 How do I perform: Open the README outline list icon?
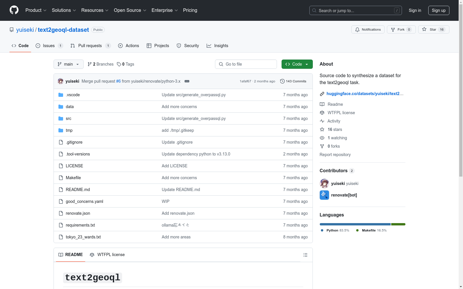click(305, 255)
